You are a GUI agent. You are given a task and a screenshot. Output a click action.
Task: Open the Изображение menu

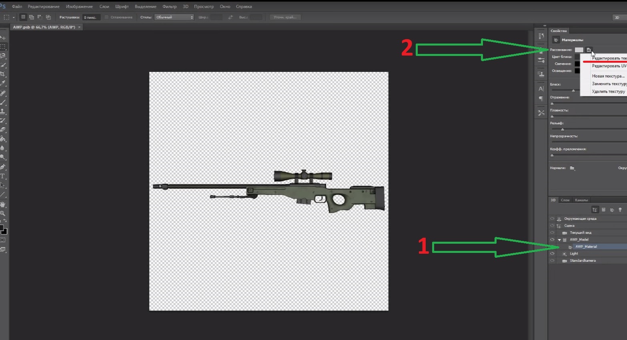(79, 6)
